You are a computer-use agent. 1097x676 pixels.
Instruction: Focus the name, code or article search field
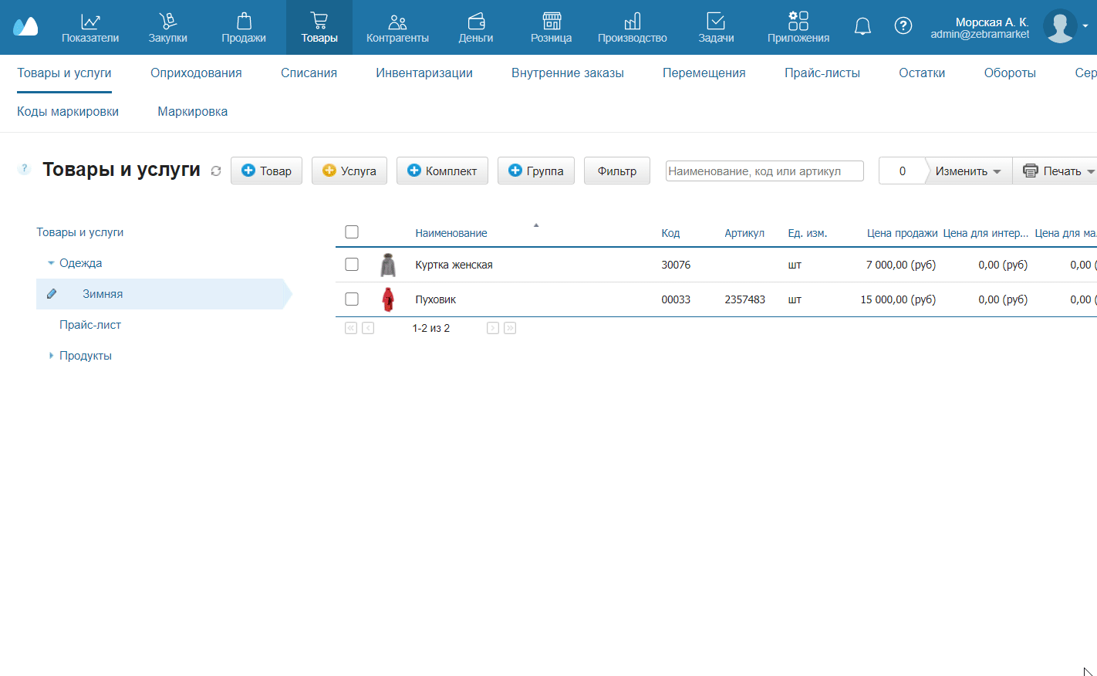tap(765, 171)
